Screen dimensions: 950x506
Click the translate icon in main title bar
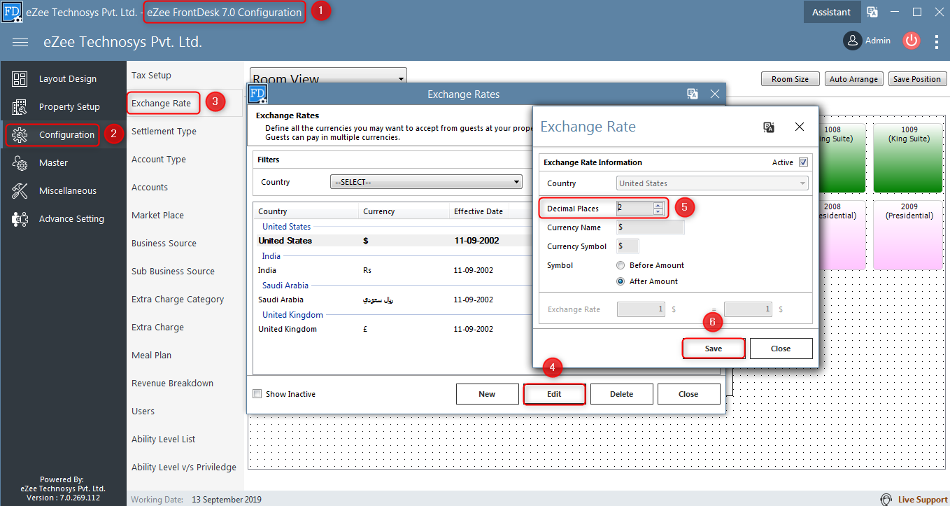click(x=872, y=12)
